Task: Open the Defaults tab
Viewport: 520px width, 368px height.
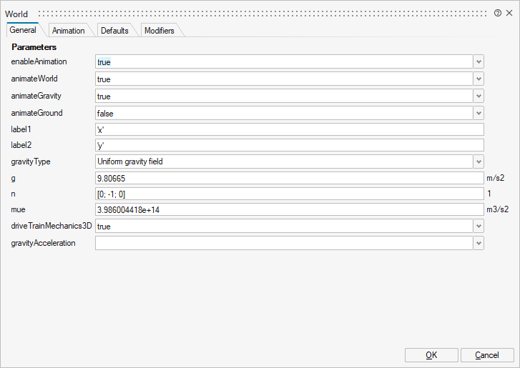Action: 114,31
